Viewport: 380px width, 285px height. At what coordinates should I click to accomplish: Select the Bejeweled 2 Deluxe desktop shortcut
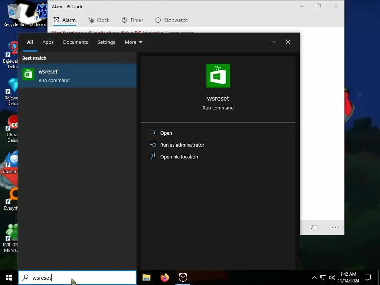pyautogui.click(x=11, y=55)
